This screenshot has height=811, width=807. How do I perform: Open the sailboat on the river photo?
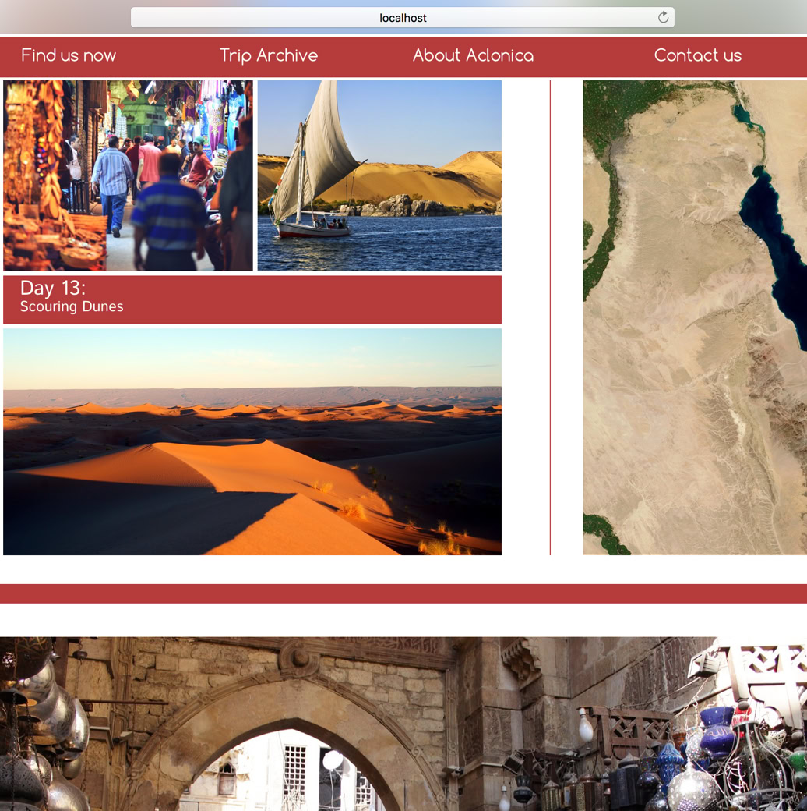[379, 175]
